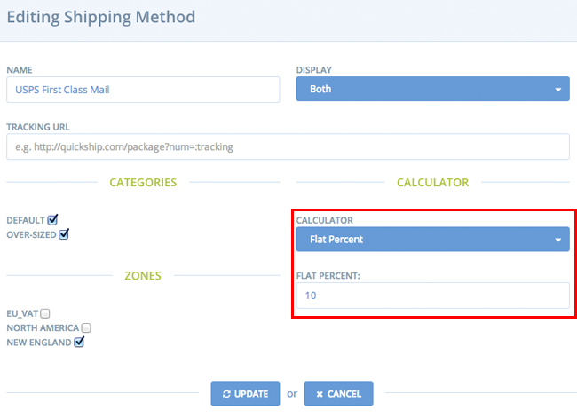Click the Flat Percent value field
577x418 pixels.
pos(433,296)
